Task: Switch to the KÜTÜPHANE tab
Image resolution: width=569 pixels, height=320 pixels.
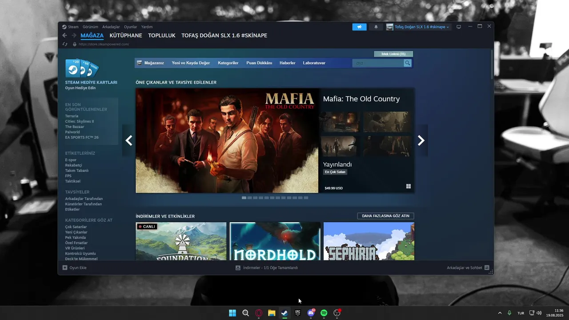Action: (x=126, y=36)
